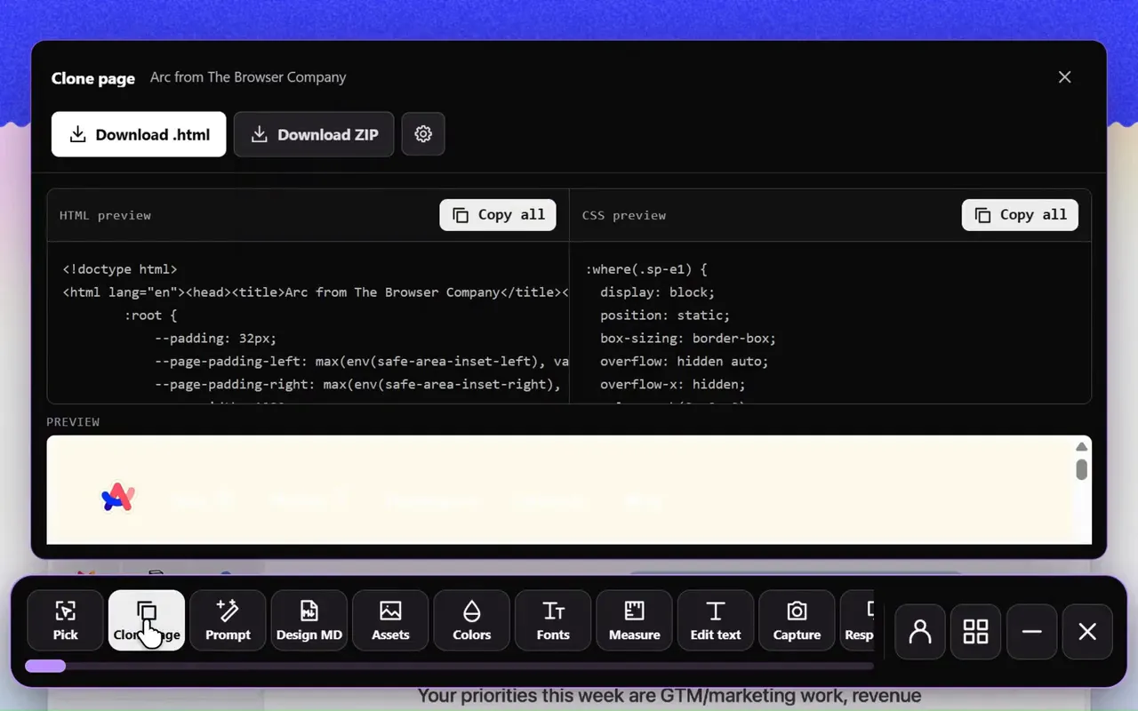Click the Download ZIP button
The image size is (1138, 711).
pyautogui.click(x=314, y=134)
